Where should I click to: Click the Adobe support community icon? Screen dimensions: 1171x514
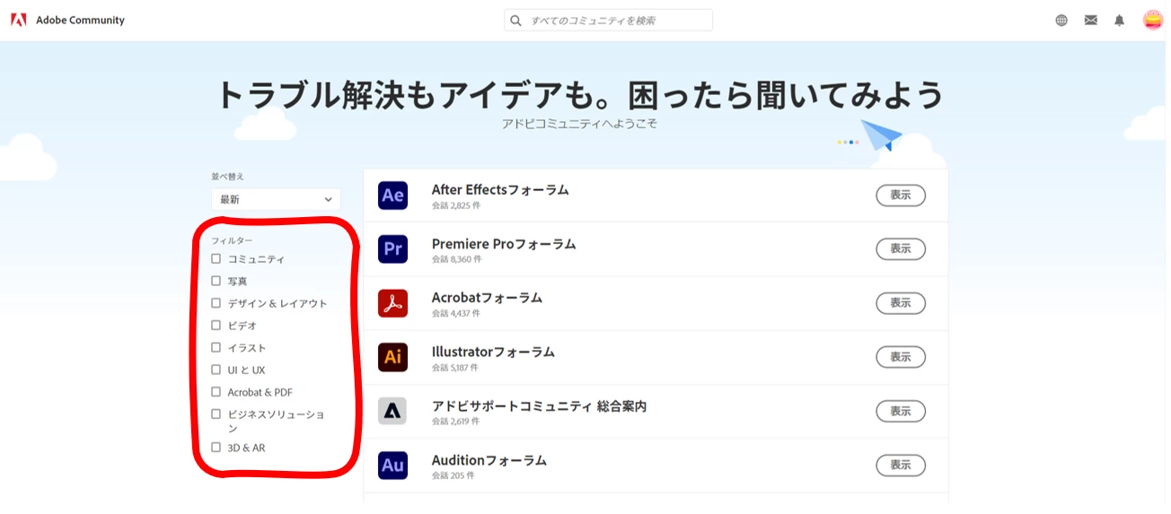click(392, 411)
